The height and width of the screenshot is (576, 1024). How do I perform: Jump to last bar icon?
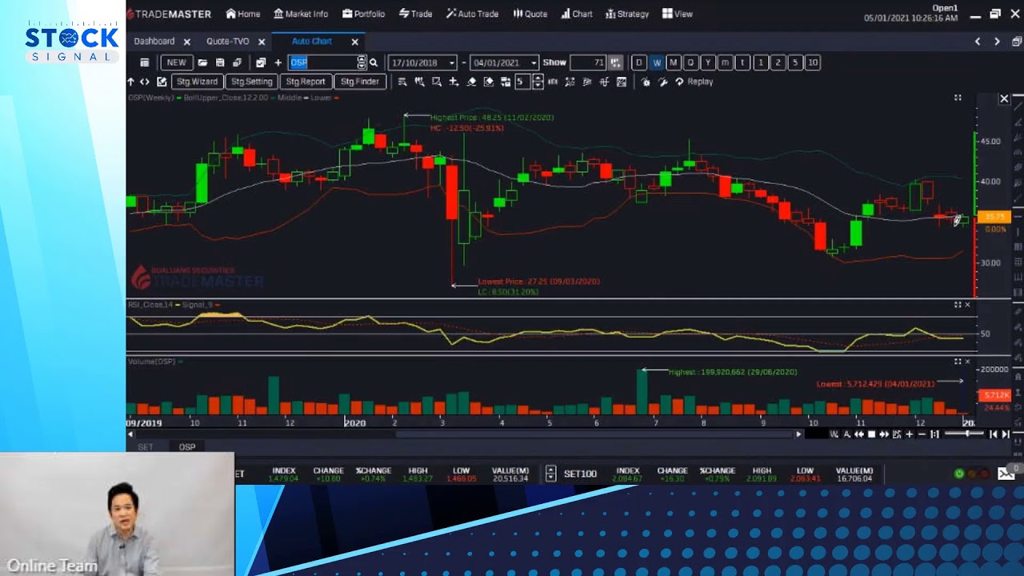click(x=1006, y=434)
